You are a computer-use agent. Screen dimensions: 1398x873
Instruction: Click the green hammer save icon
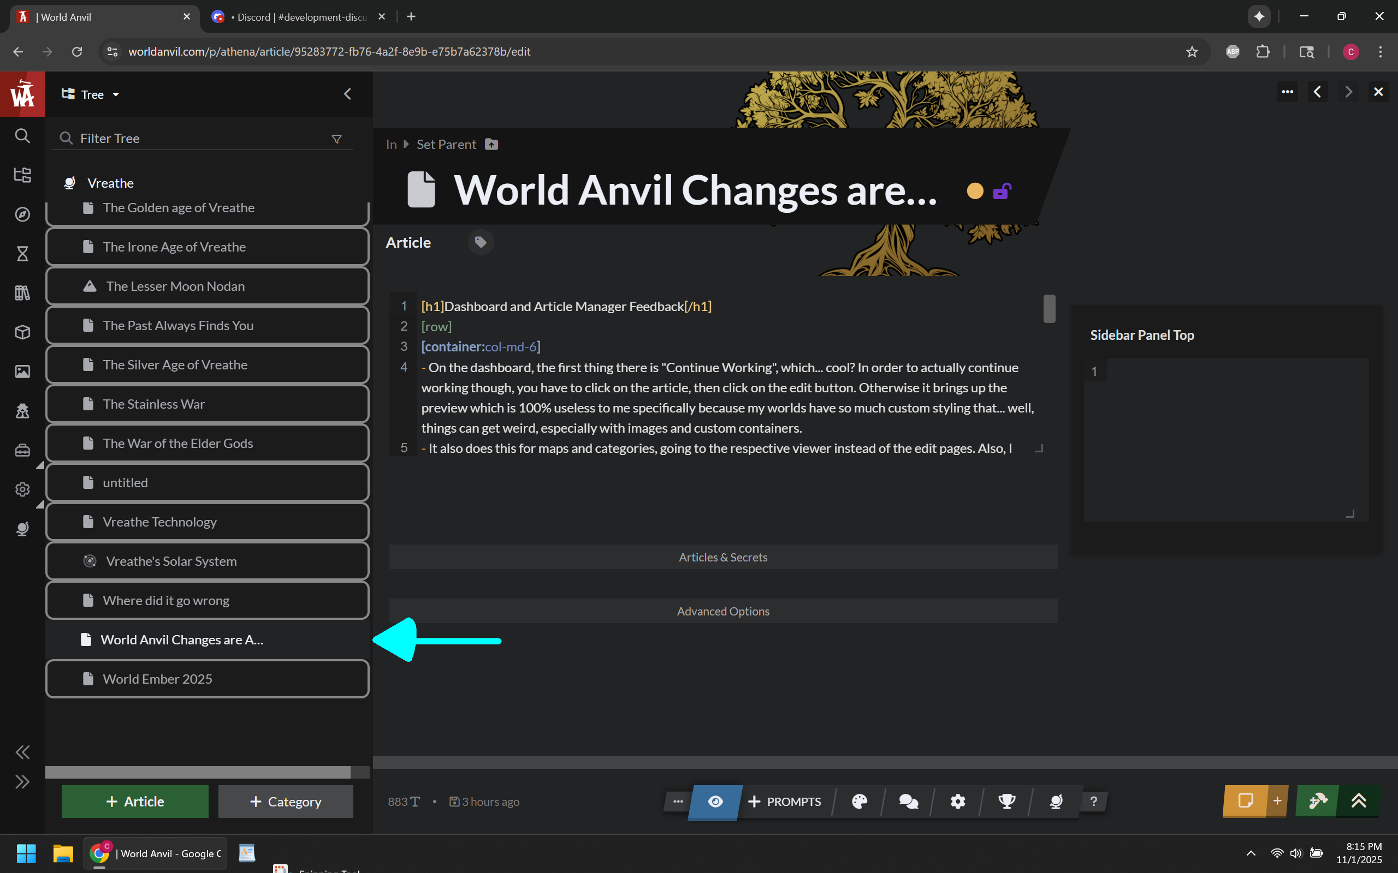[1317, 802]
